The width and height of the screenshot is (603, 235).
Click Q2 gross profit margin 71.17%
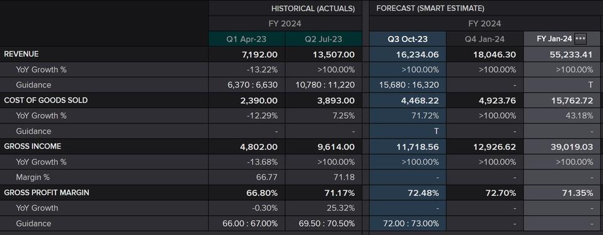point(340,193)
